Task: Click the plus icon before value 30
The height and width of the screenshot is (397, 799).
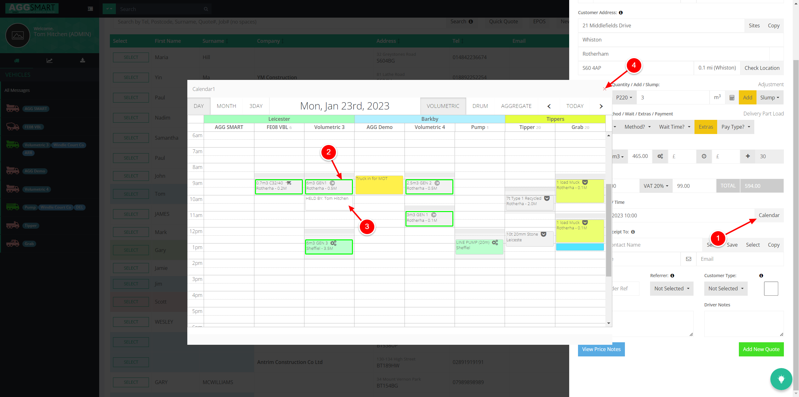Action: click(x=748, y=156)
